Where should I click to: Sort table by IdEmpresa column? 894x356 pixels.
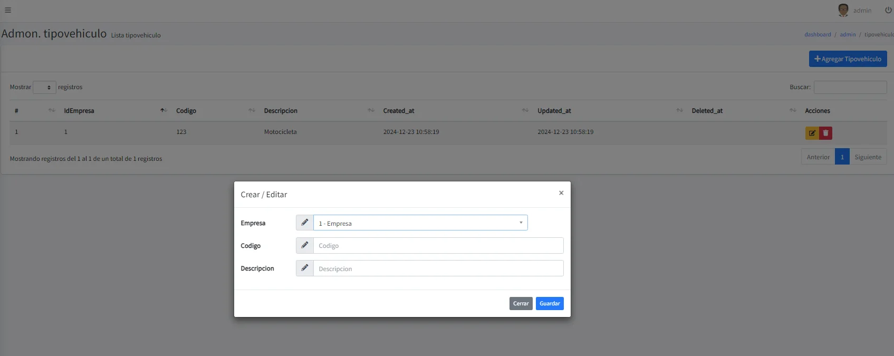tap(79, 111)
